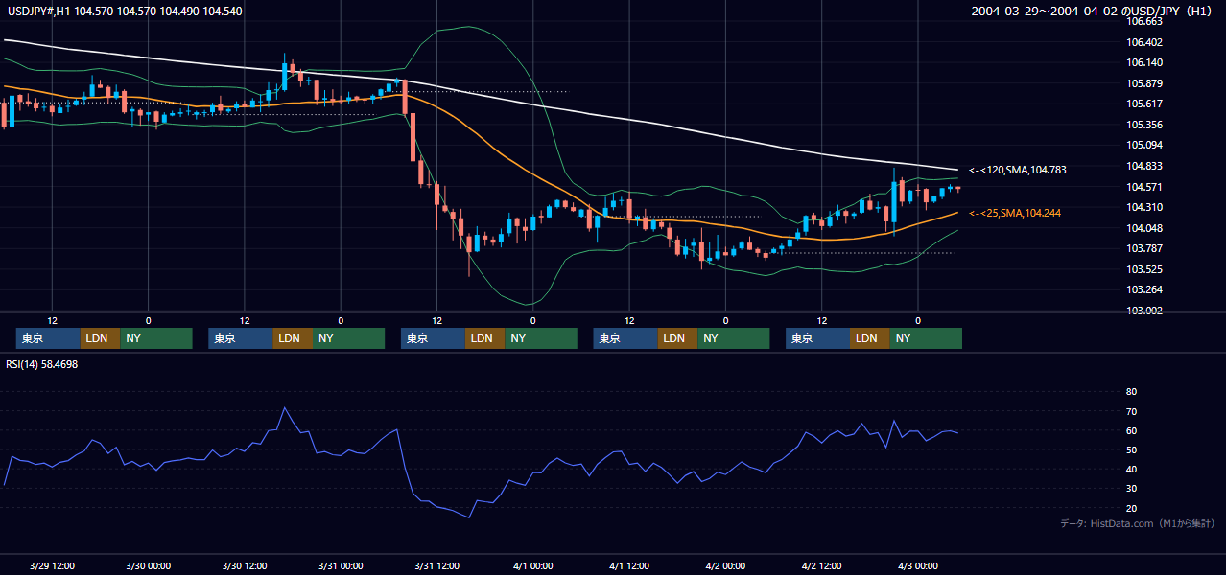This screenshot has height=575, width=1226.
Task: Click the RSI scale value 20
Action: point(1131,508)
